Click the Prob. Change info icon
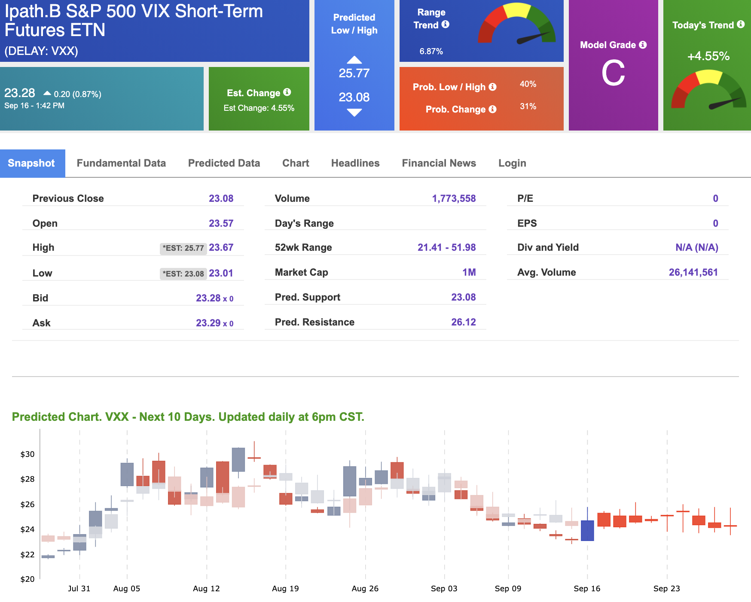The image size is (751, 602). click(493, 109)
